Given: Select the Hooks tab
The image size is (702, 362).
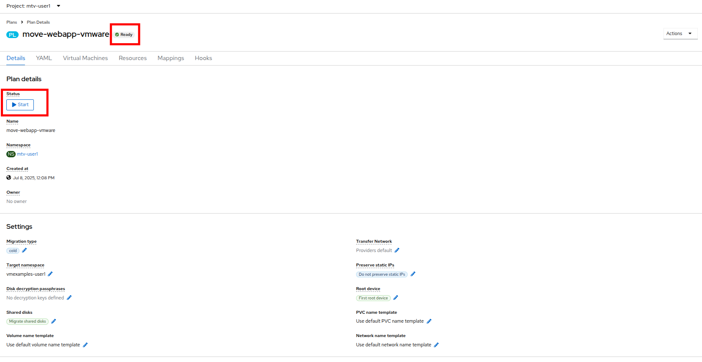Looking at the screenshot, I should click(203, 58).
